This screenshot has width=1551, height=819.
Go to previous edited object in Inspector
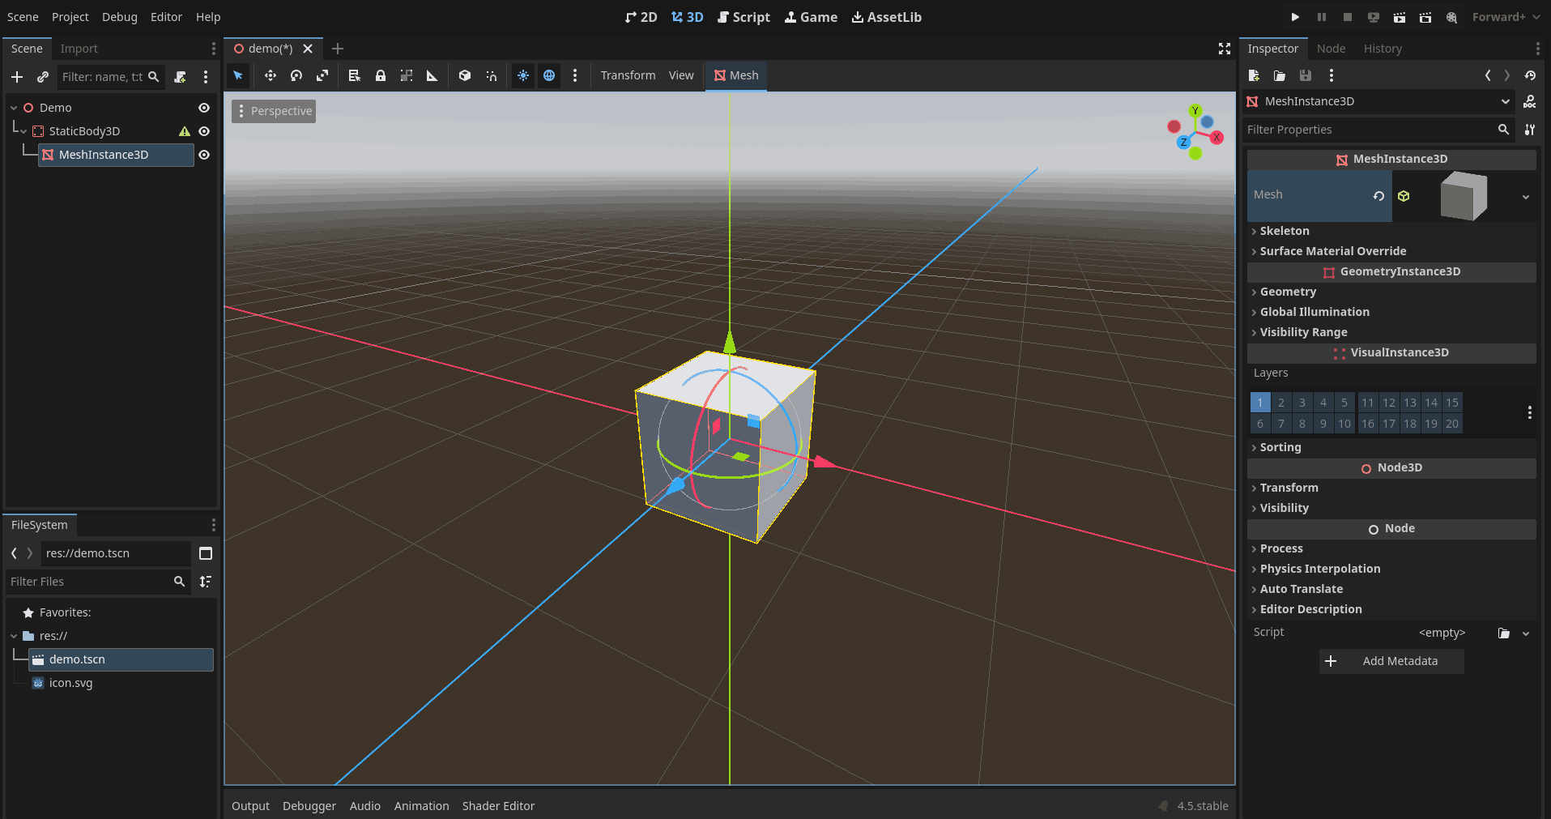(1488, 75)
